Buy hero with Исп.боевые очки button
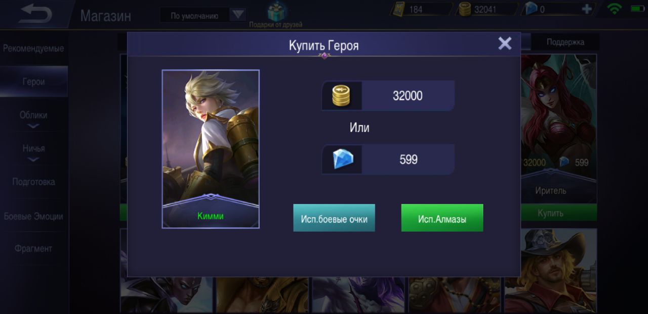This screenshot has width=648, height=314. [334, 218]
